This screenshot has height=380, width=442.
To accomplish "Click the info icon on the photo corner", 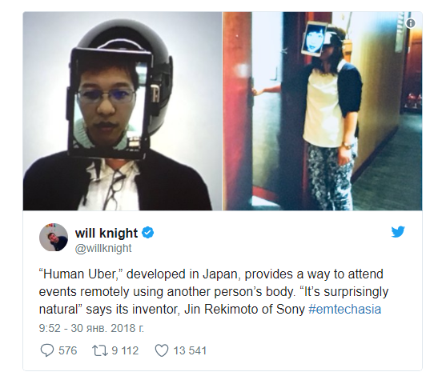I will (x=411, y=23).
